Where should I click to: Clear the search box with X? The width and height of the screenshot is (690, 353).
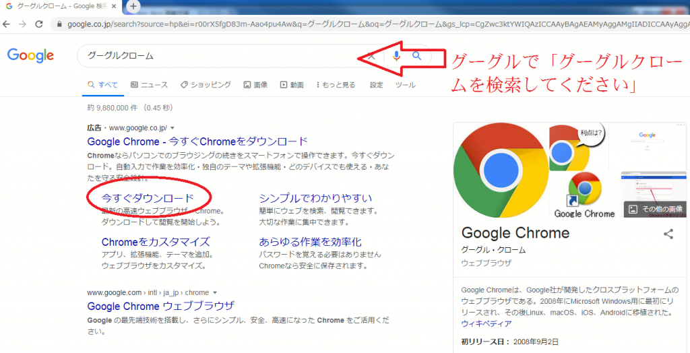click(372, 56)
